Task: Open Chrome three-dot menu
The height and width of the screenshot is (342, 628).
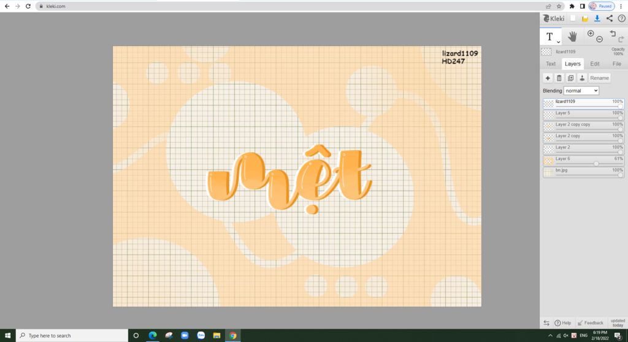Action: pos(621,6)
